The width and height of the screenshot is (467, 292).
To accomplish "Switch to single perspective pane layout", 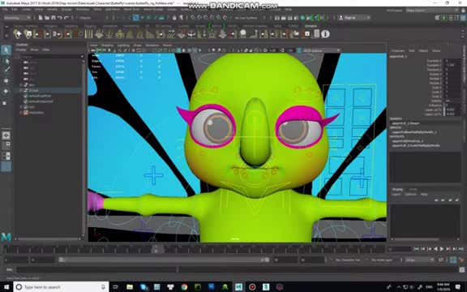I will [x=6, y=135].
